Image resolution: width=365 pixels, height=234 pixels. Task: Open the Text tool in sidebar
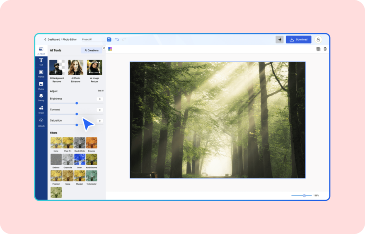click(x=41, y=62)
